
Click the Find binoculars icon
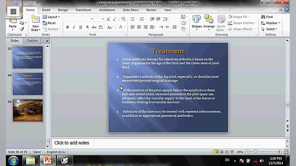[x=263, y=17]
